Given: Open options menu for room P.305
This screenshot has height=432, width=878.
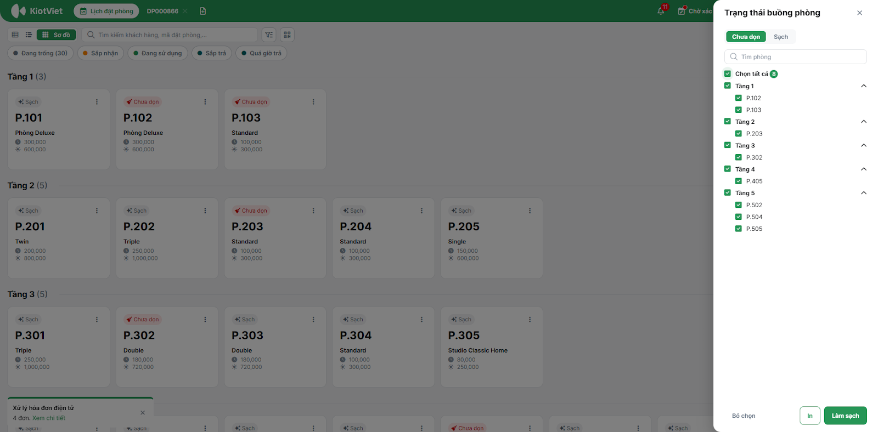Looking at the screenshot, I should (530, 320).
